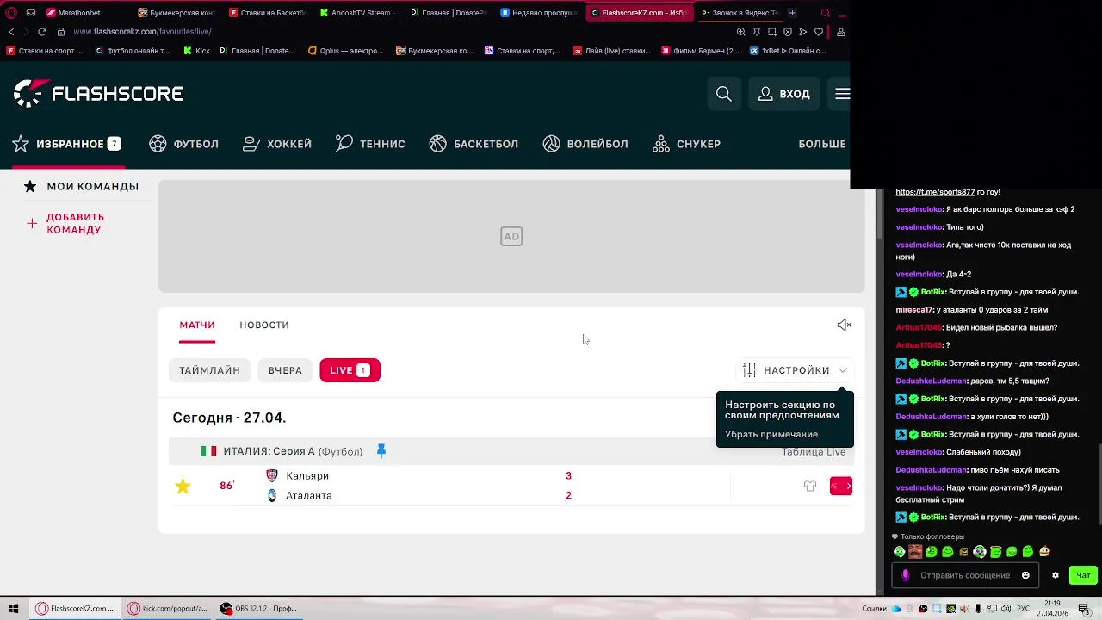Viewport: 1102px width, 620px height.
Task: Click the system tray volume speaker icon
Action: (x=1006, y=609)
